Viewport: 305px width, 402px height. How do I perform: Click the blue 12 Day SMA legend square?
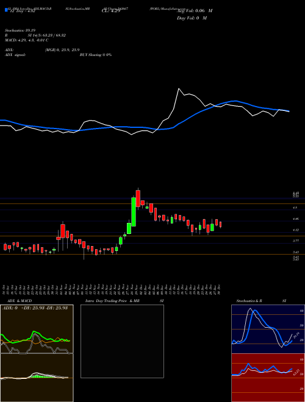(7, 10)
